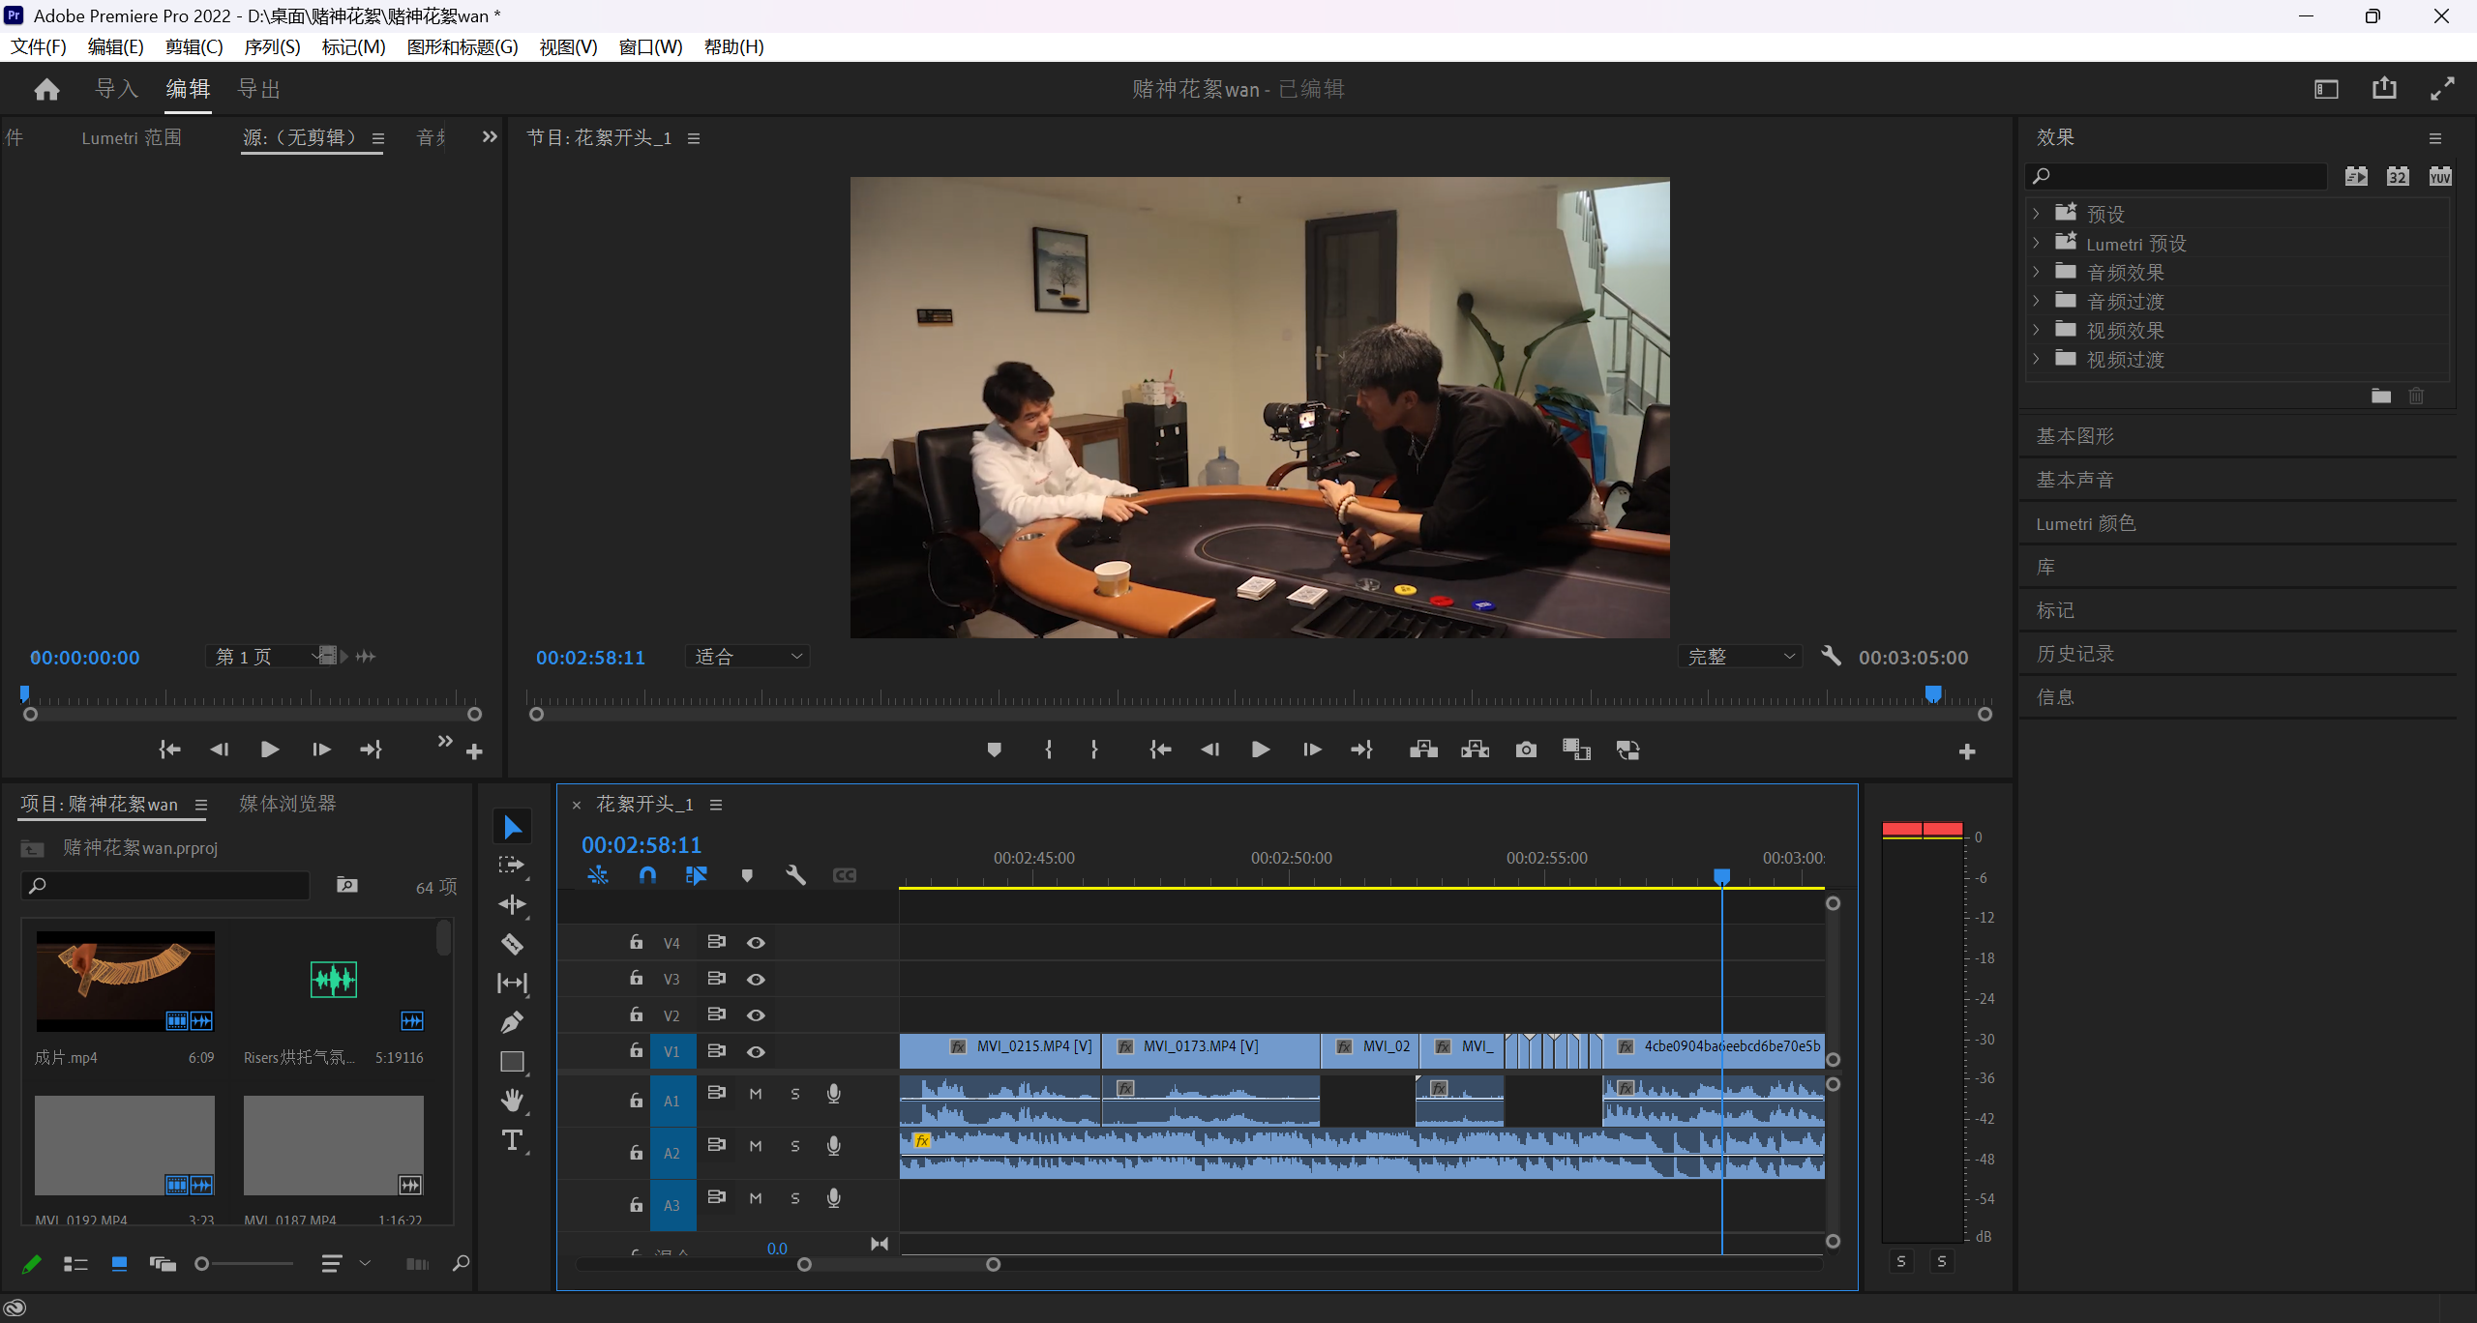Image resolution: width=2477 pixels, height=1323 pixels.
Task: Mute audio track A1
Action: tap(756, 1094)
